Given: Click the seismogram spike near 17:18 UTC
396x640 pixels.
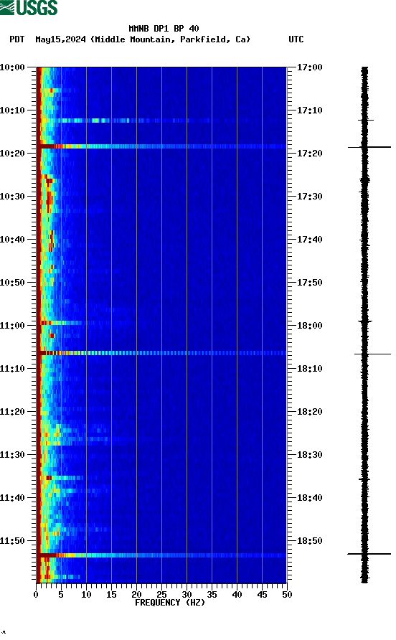Looking at the screenshot, I should 369,147.
